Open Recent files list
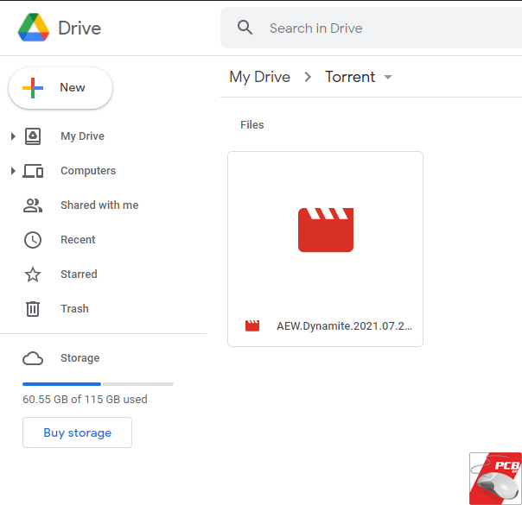Image resolution: width=522 pixels, height=505 pixels. pyautogui.click(x=78, y=240)
